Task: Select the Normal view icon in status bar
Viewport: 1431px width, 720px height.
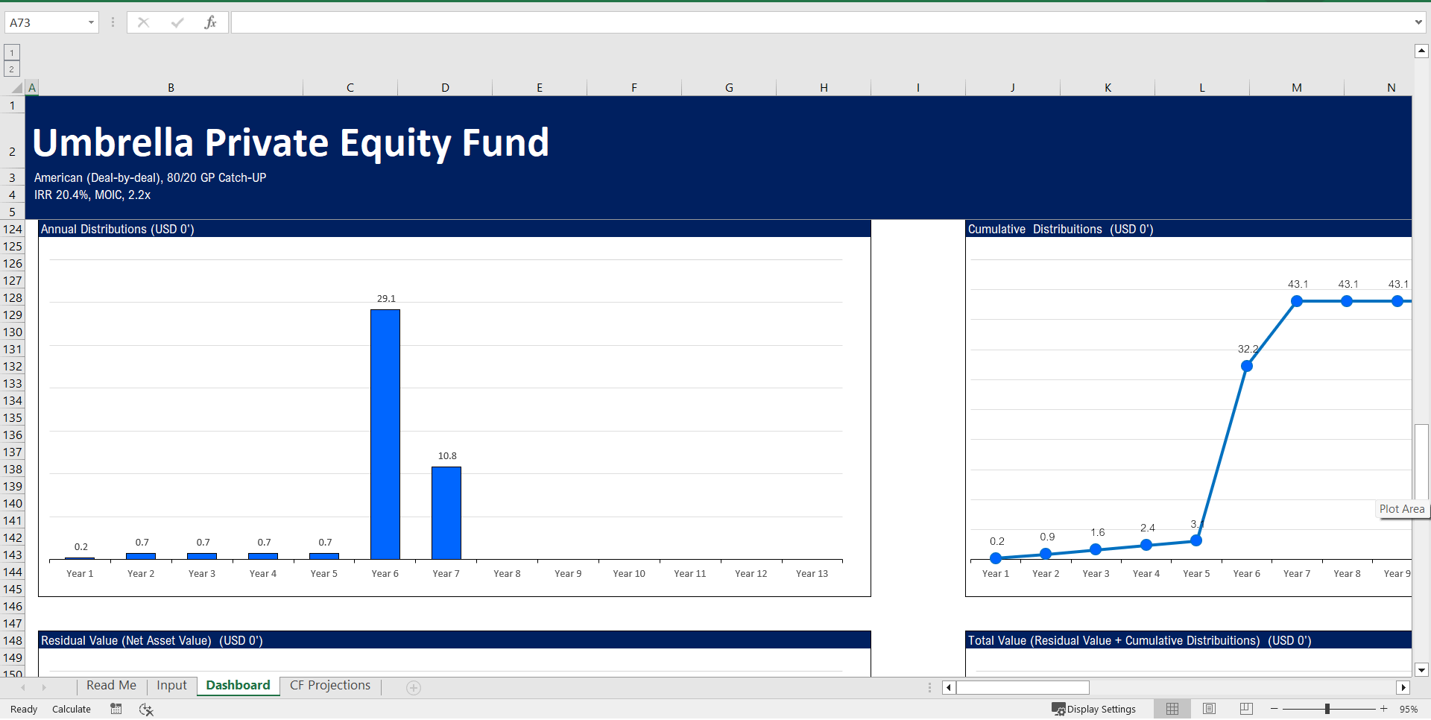Action: 1172,709
